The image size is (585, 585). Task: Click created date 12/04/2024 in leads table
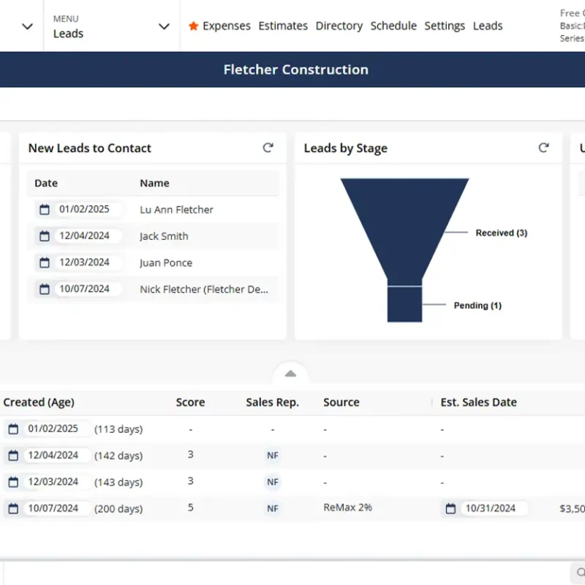pos(53,455)
